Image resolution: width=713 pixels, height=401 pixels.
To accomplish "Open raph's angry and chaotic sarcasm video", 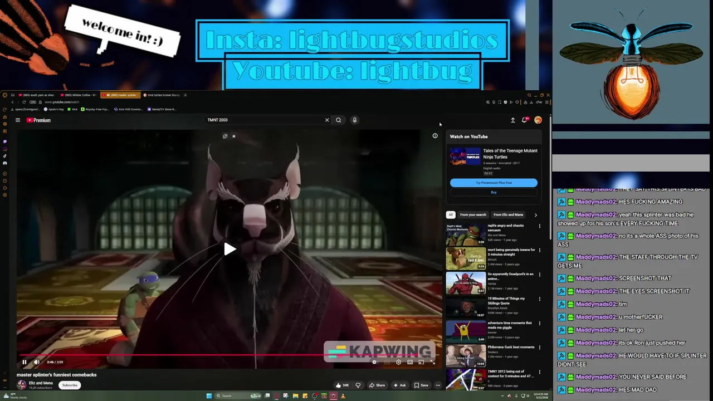I will click(x=466, y=234).
